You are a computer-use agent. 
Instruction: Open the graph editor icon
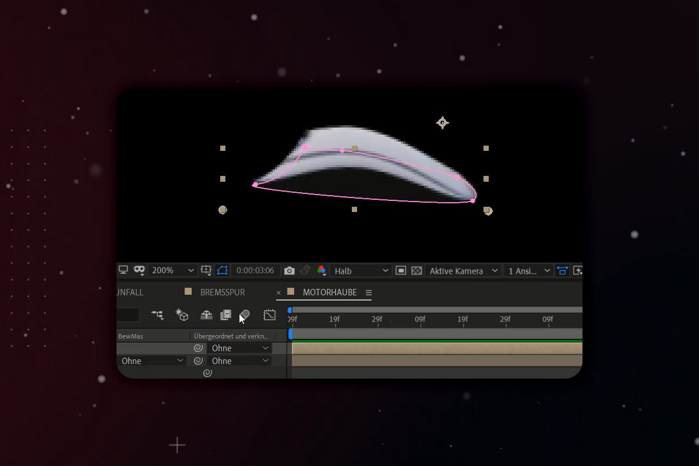[269, 315]
